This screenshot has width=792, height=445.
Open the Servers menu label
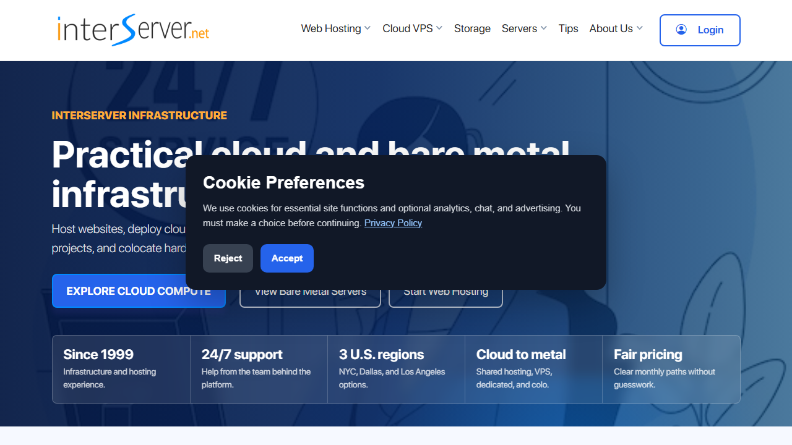519,28
